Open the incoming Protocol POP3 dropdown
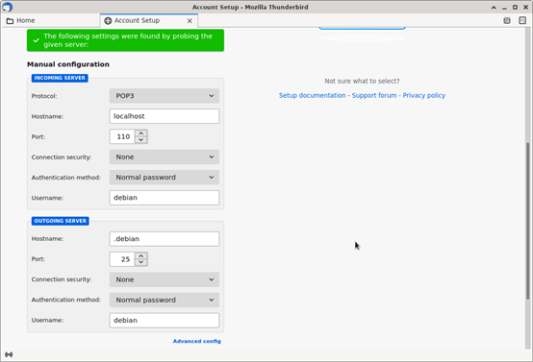 [x=165, y=96]
